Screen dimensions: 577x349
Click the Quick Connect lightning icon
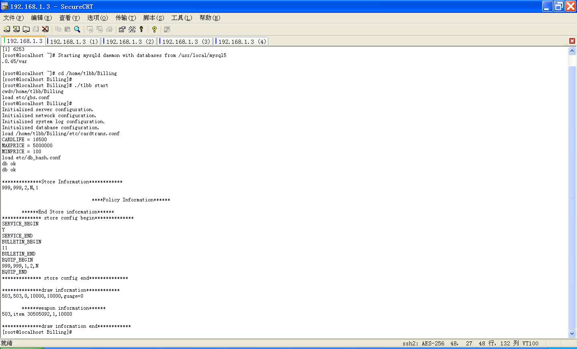[x=16, y=29]
